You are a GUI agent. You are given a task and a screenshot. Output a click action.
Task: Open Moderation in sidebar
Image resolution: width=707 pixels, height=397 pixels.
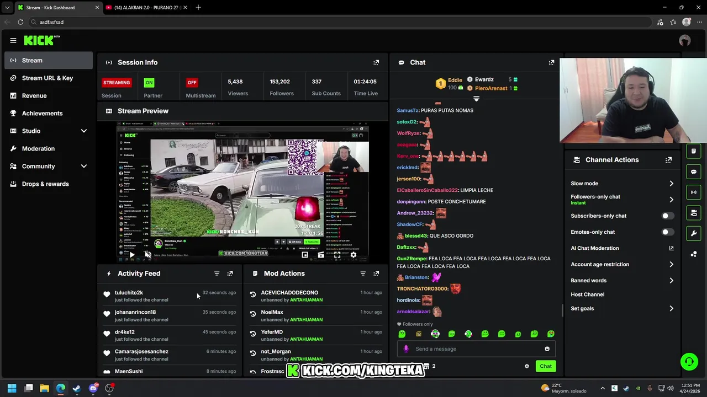[x=49, y=149]
